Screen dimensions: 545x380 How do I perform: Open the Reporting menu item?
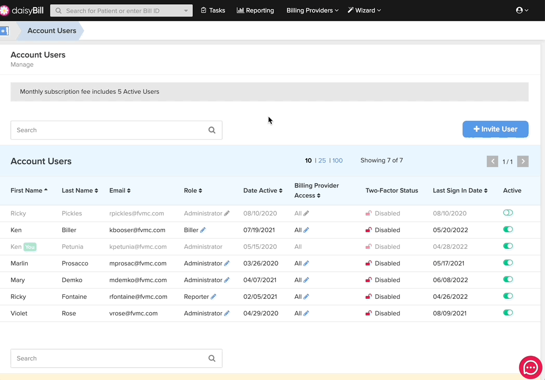click(255, 10)
